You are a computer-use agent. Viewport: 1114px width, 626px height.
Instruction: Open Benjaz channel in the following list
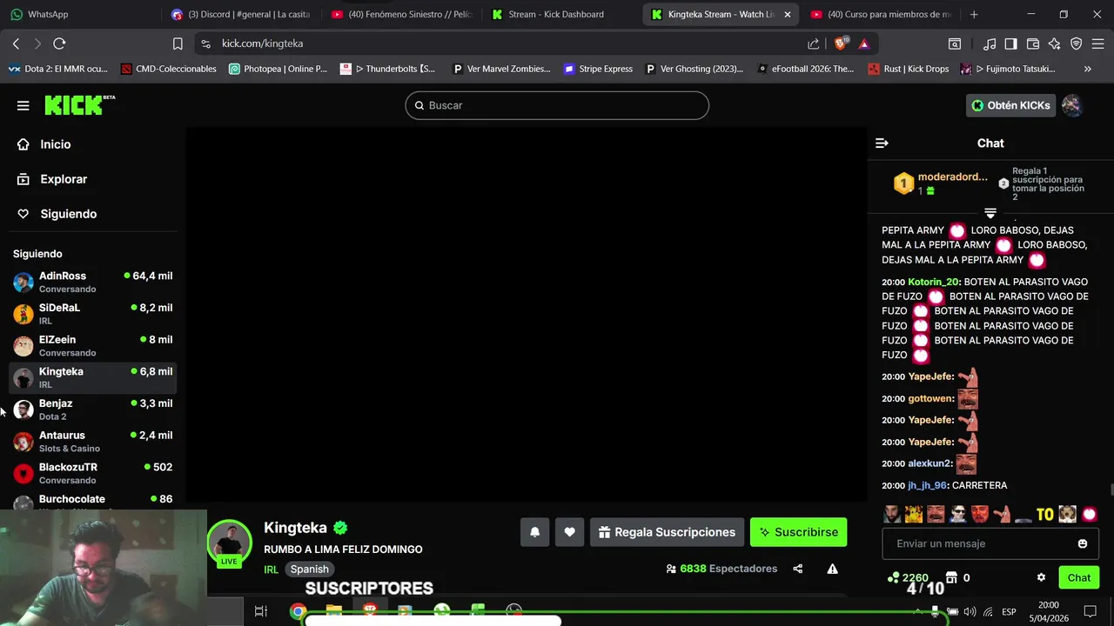(93, 410)
